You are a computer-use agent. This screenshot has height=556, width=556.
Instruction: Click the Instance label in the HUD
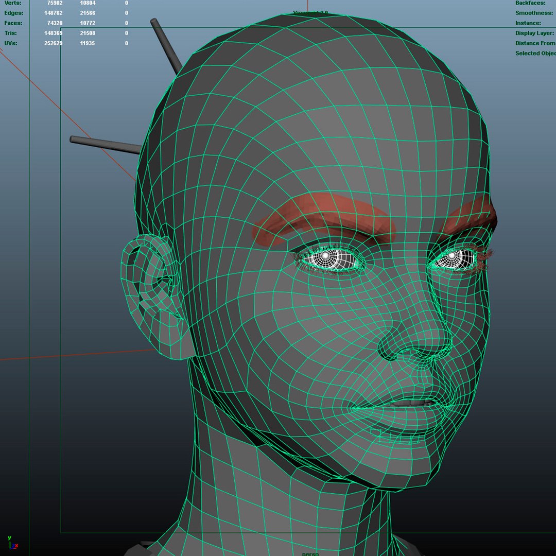[x=528, y=23]
